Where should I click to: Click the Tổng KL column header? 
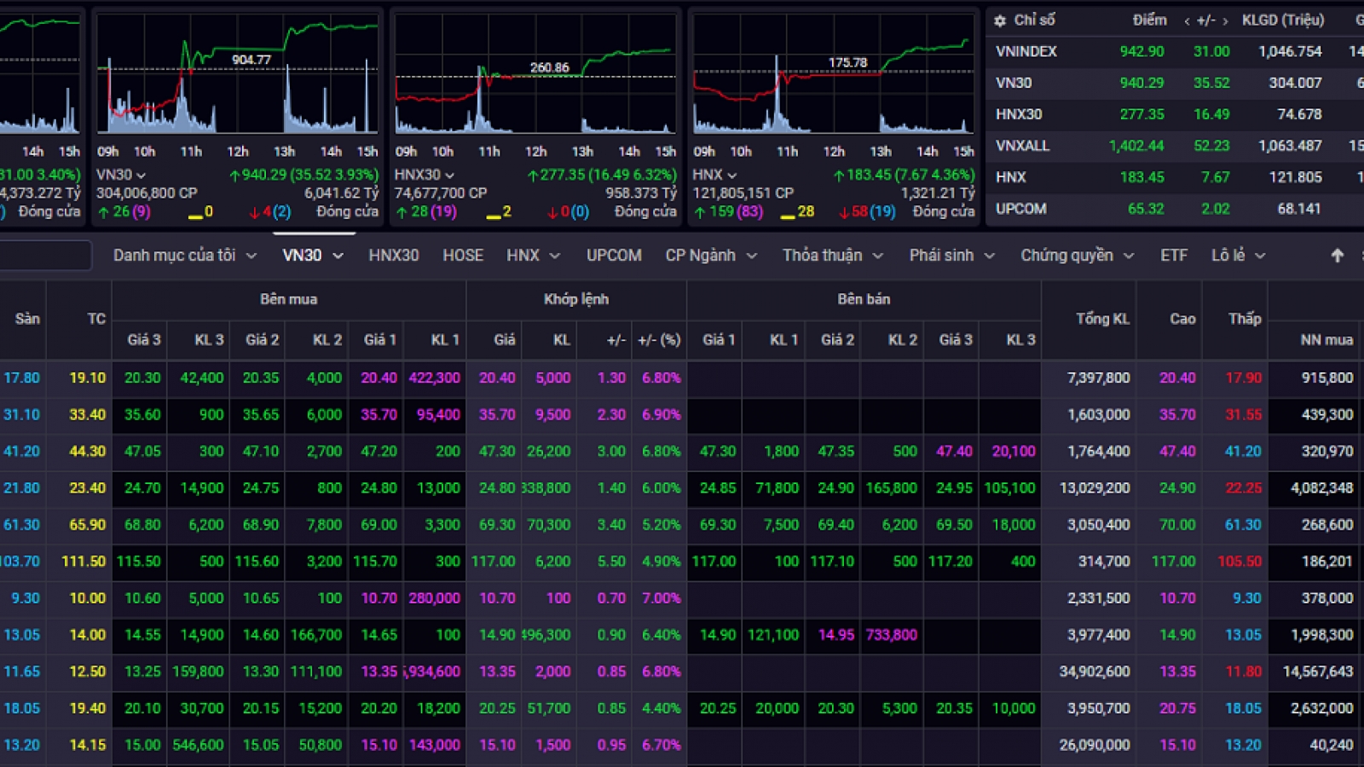tap(1102, 319)
